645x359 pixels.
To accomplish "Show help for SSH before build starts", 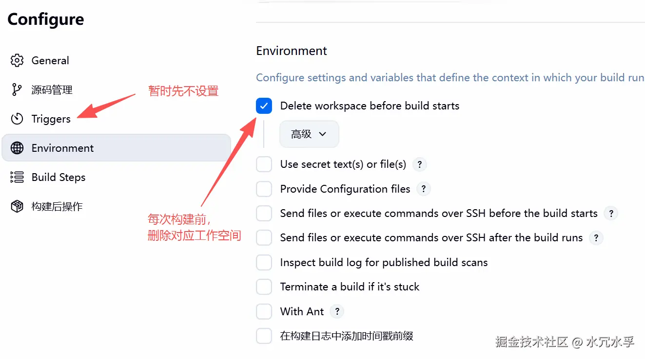I will click(611, 214).
